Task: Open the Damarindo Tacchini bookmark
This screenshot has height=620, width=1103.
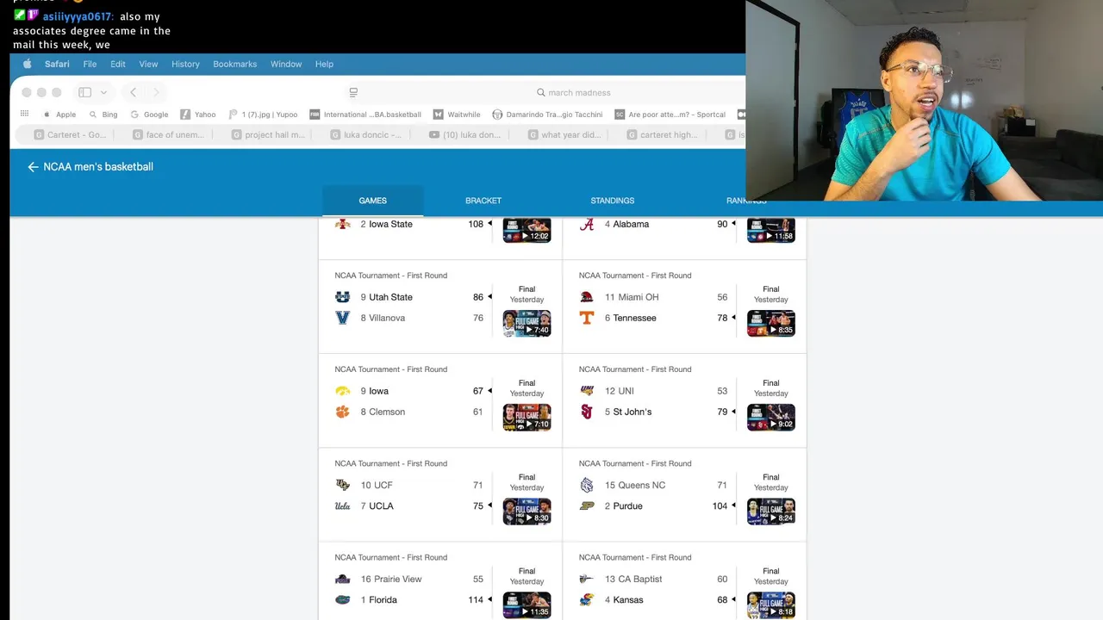Action: 547,114
